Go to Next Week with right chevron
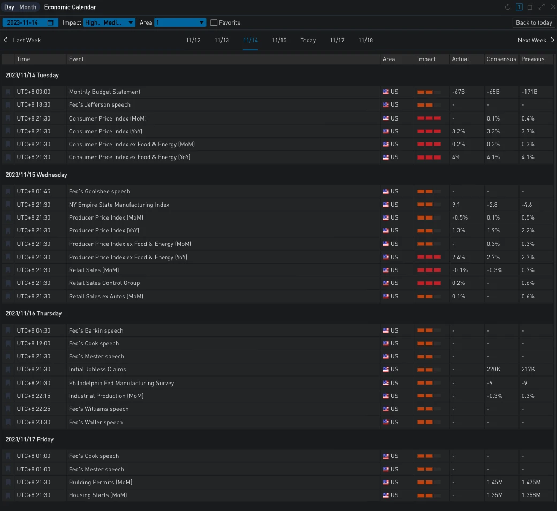The width and height of the screenshot is (557, 511). [x=552, y=40]
